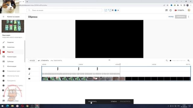193x108 pixels.
Task: Click the ПРОСМОТРЕТЬ button
Action: [x=125, y=101]
